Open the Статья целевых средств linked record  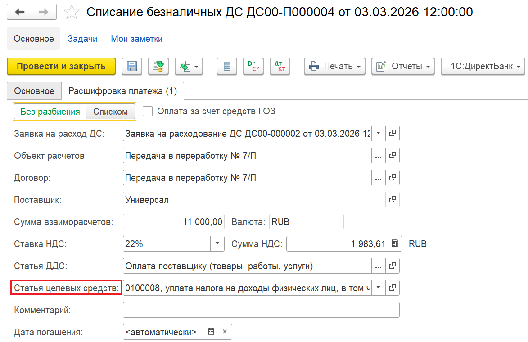point(393,288)
